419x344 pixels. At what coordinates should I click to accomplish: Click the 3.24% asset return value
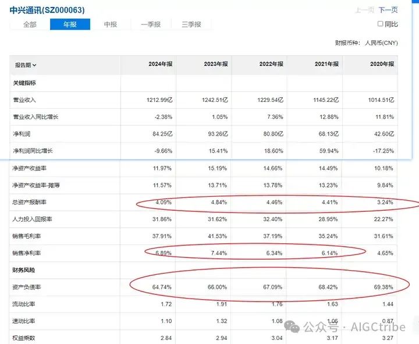point(385,203)
